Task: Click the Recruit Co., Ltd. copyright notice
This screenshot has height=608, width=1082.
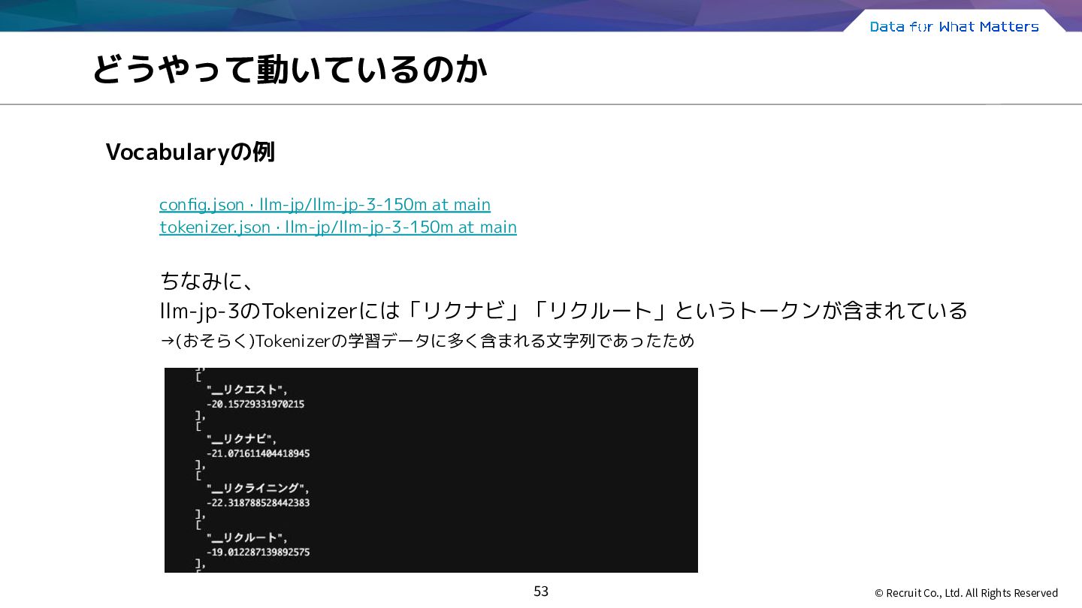Action: point(966,593)
